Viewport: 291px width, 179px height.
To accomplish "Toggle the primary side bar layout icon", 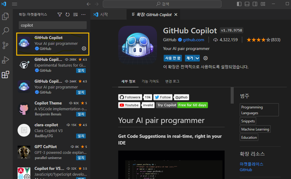I will (x=239, y=4).
